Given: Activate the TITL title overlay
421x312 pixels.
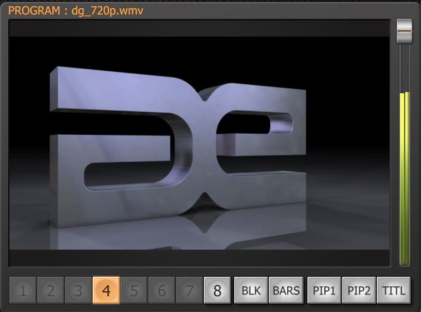Looking at the screenshot, I should click(394, 291).
